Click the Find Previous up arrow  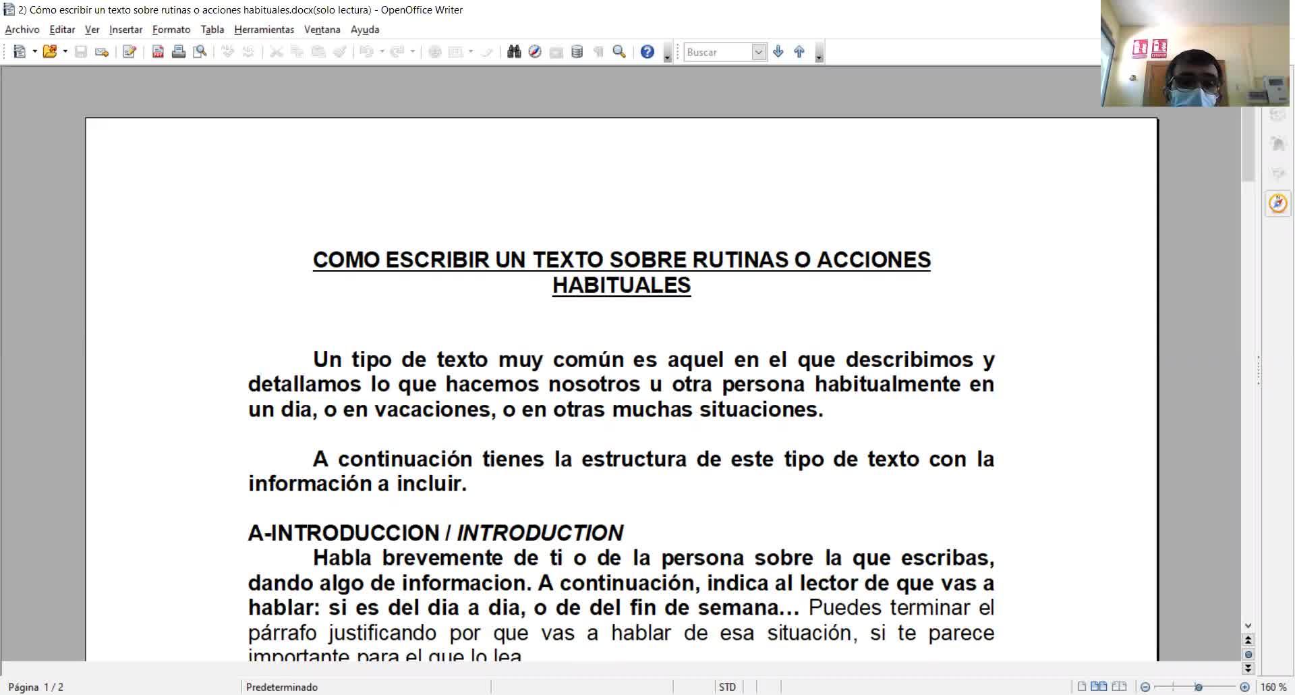[799, 52]
